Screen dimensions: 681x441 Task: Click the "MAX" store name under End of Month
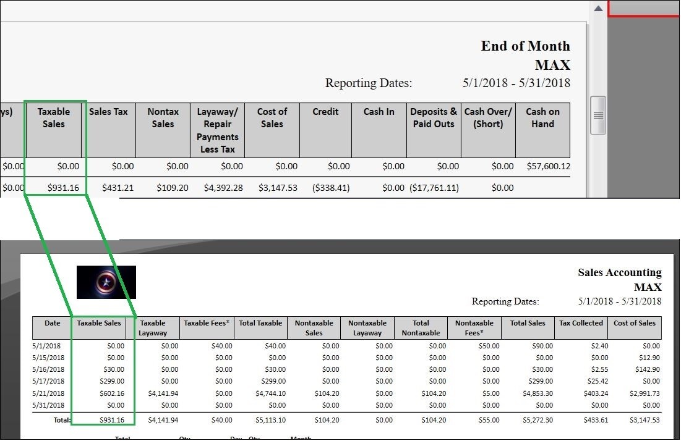[552, 65]
